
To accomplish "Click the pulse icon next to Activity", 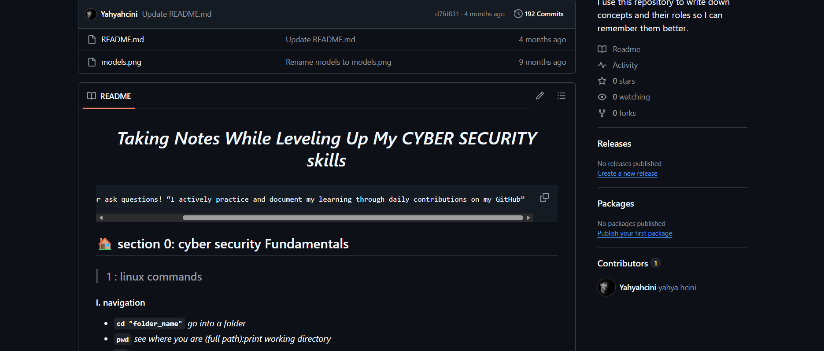I will click(x=602, y=65).
